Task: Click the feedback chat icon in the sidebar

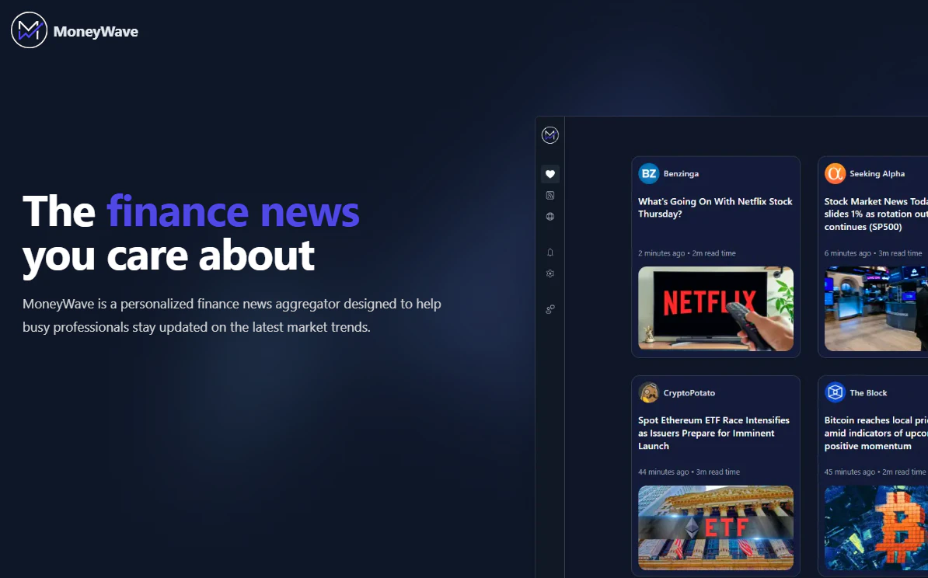Action: (x=549, y=309)
